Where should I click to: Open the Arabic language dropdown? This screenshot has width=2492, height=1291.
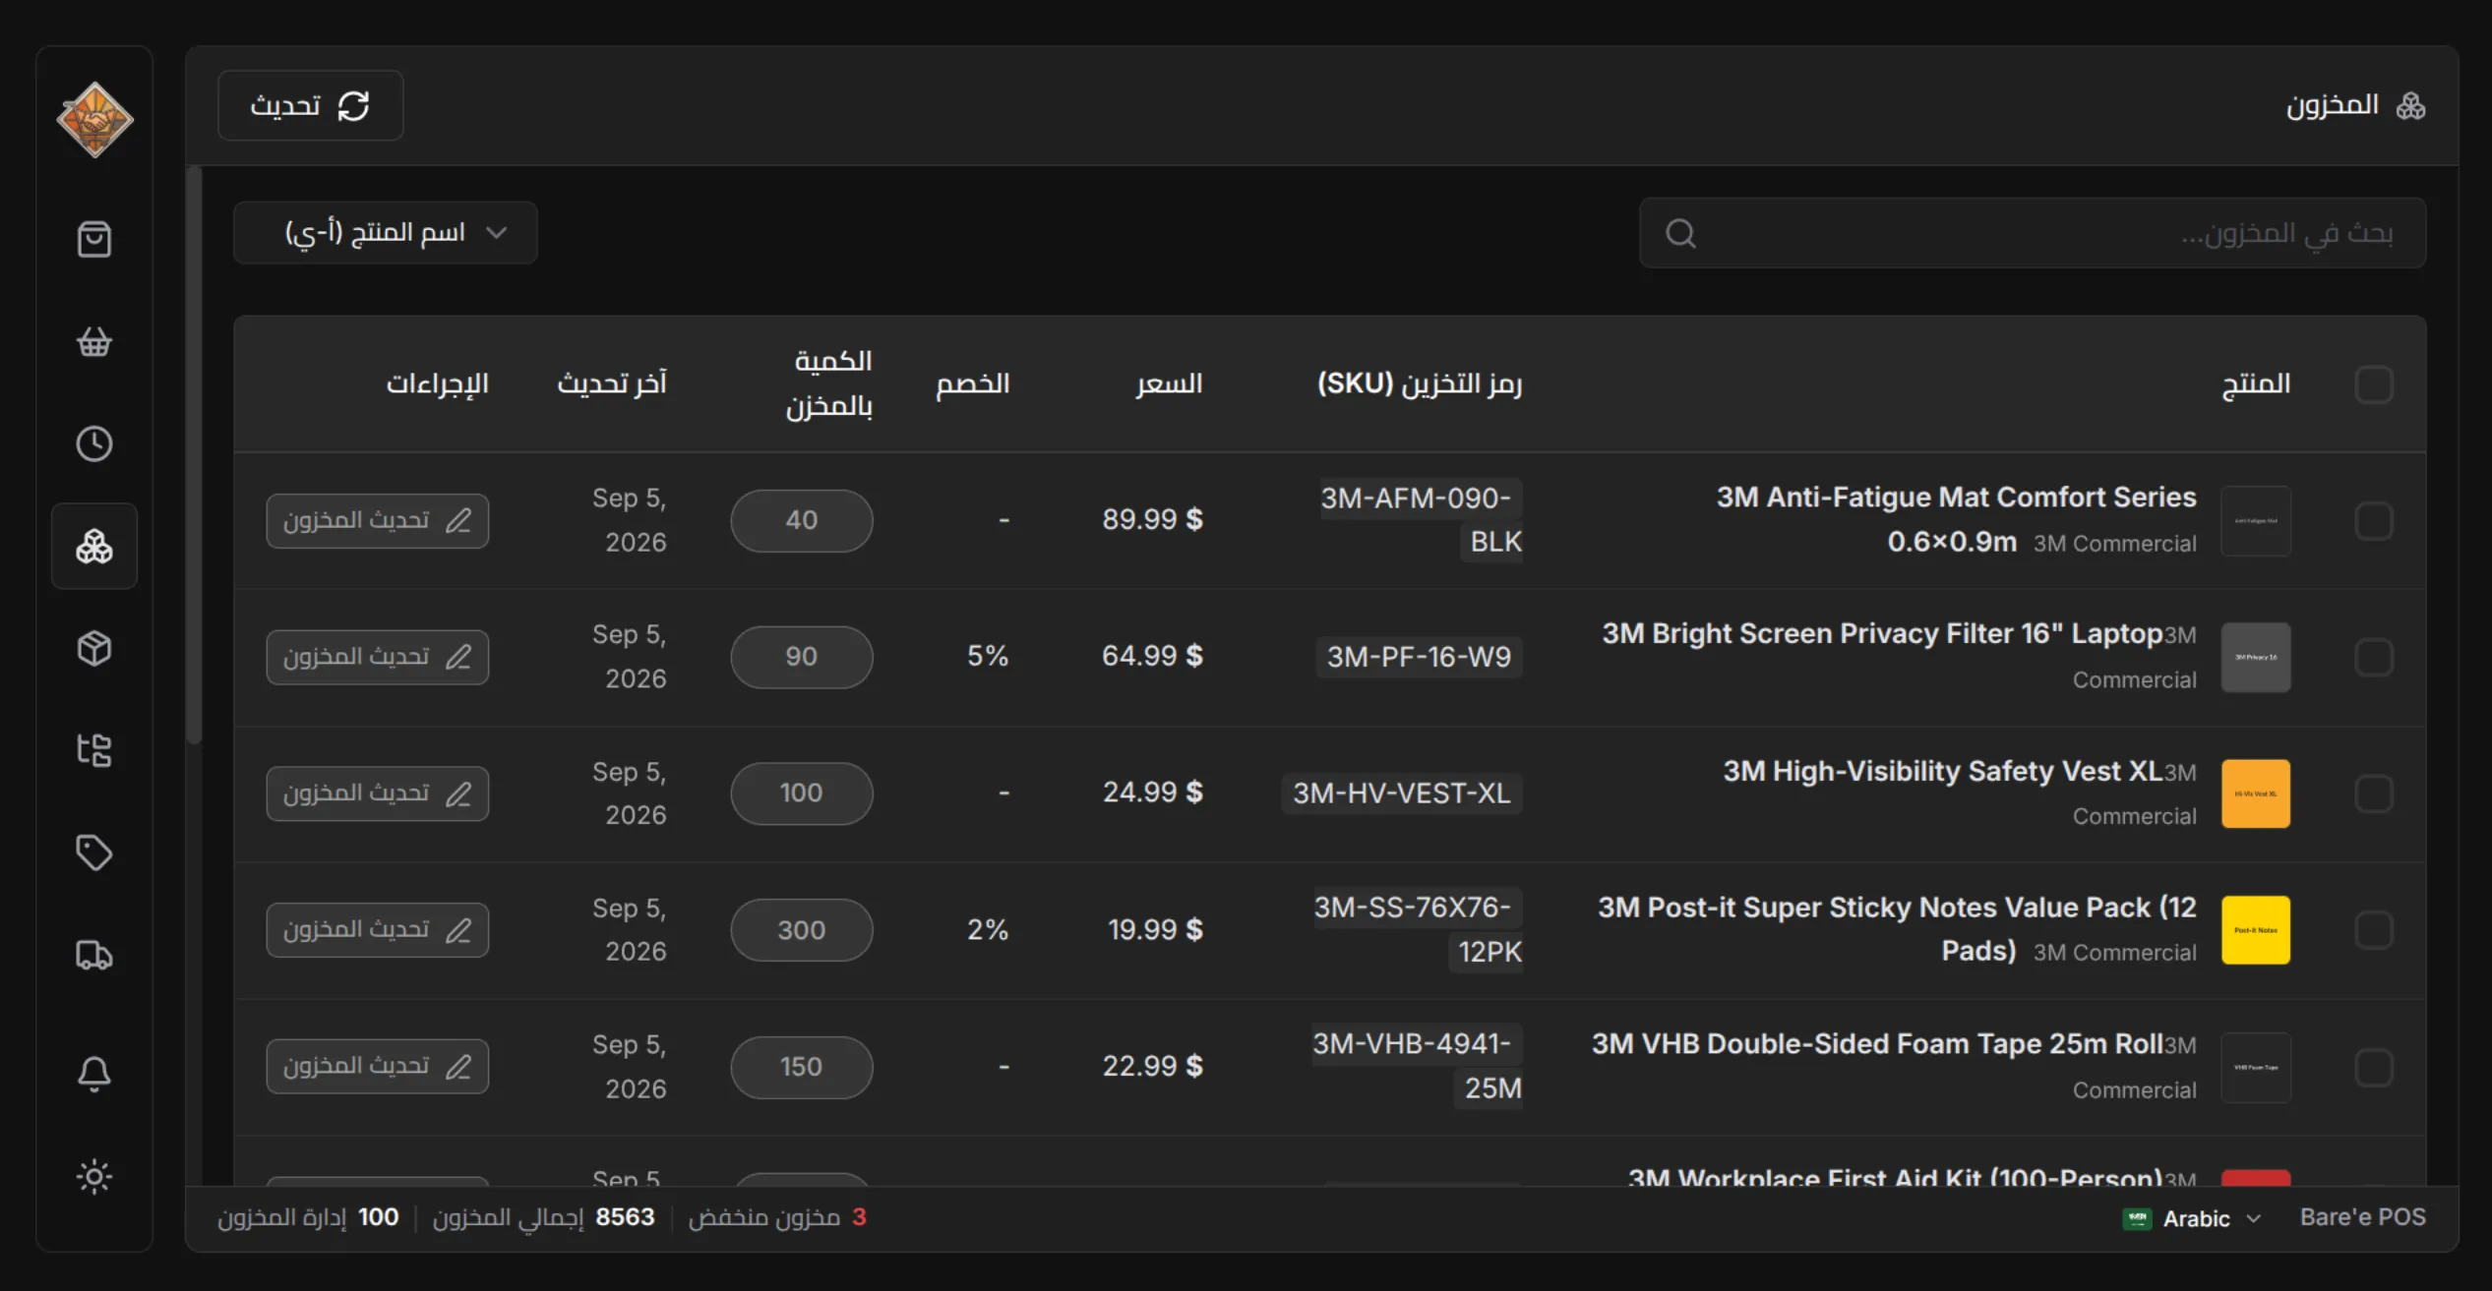pyautogui.click(x=2193, y=1218)
